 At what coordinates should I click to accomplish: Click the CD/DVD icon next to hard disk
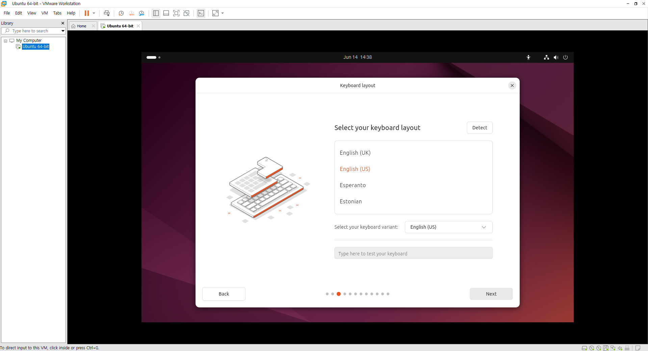coord(592,348)
